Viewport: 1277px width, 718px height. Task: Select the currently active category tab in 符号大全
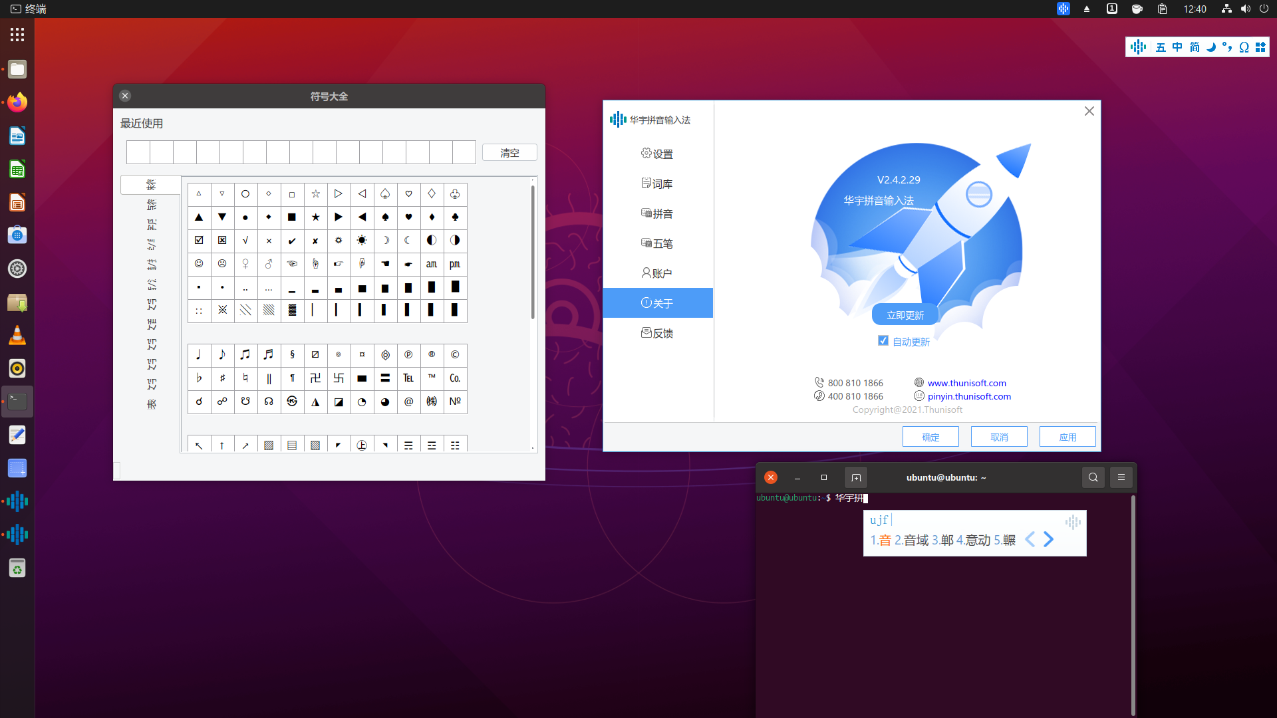pyautogui.click(x=151, y=185)
